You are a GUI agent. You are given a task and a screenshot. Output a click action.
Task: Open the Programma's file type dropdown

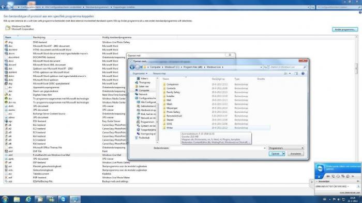click(286, 148)
